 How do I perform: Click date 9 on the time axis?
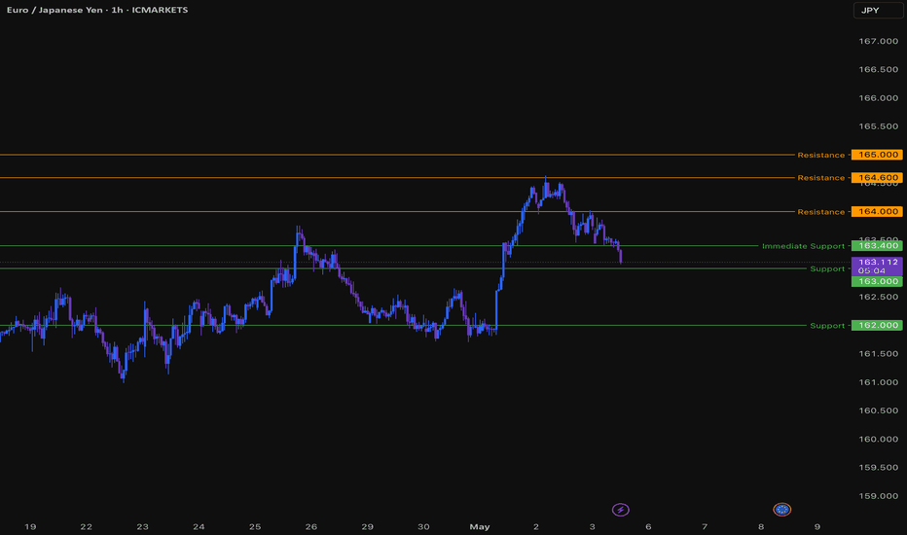(817, 527)
